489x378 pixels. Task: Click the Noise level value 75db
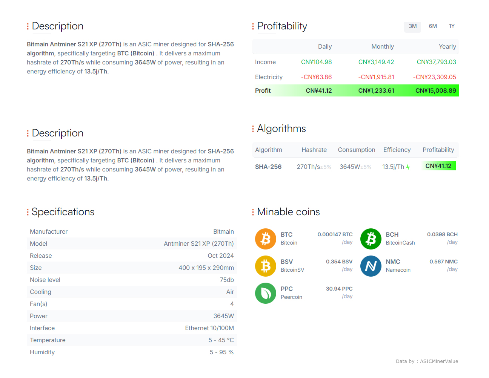[x=227, y=280]
